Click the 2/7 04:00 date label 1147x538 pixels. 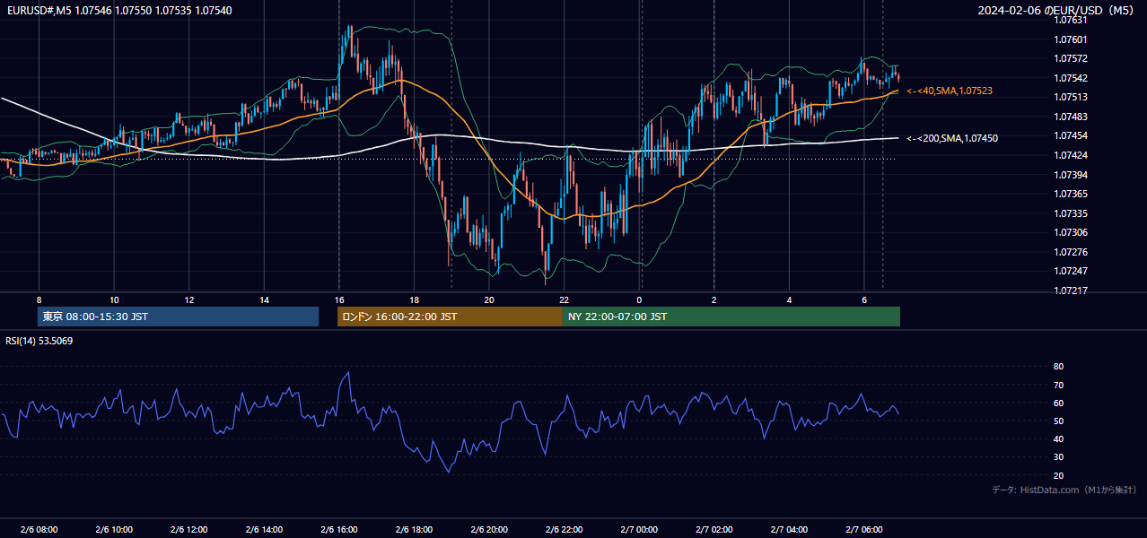point(789,530)
